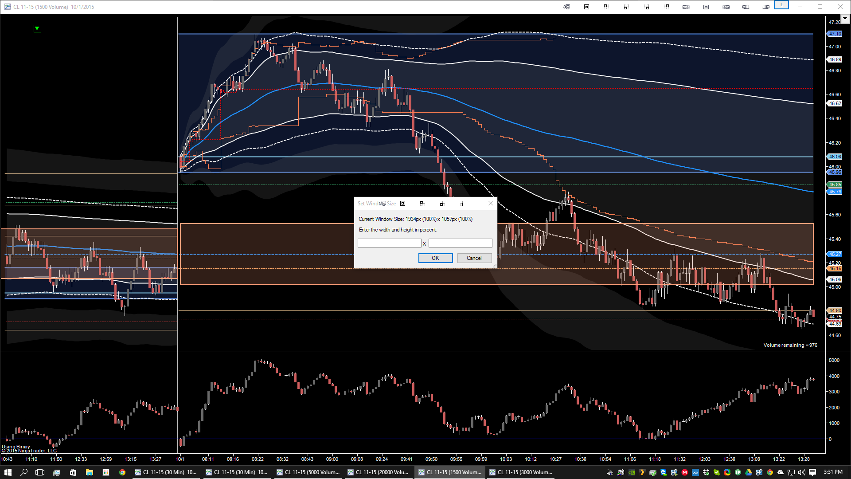Toggle the green down-triangle box on the chart
This screenshot has width=851, height=479.
[37, 28]
